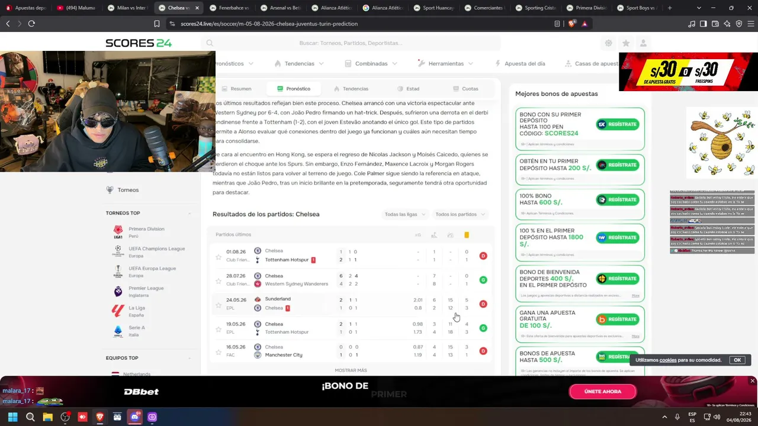Favorite the 16.05.26 Chelsea vs Manchester City star

pyautogui.click(x=219, y=352)
